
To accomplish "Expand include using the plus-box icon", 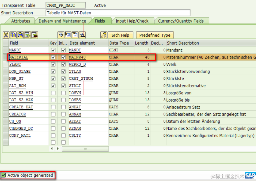I will [x=68, y=35].
